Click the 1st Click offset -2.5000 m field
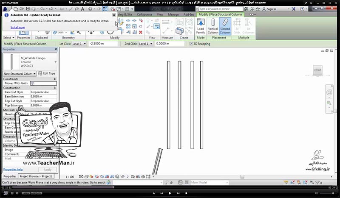Viewport: 340px width, 198px height. coord(103,44)
